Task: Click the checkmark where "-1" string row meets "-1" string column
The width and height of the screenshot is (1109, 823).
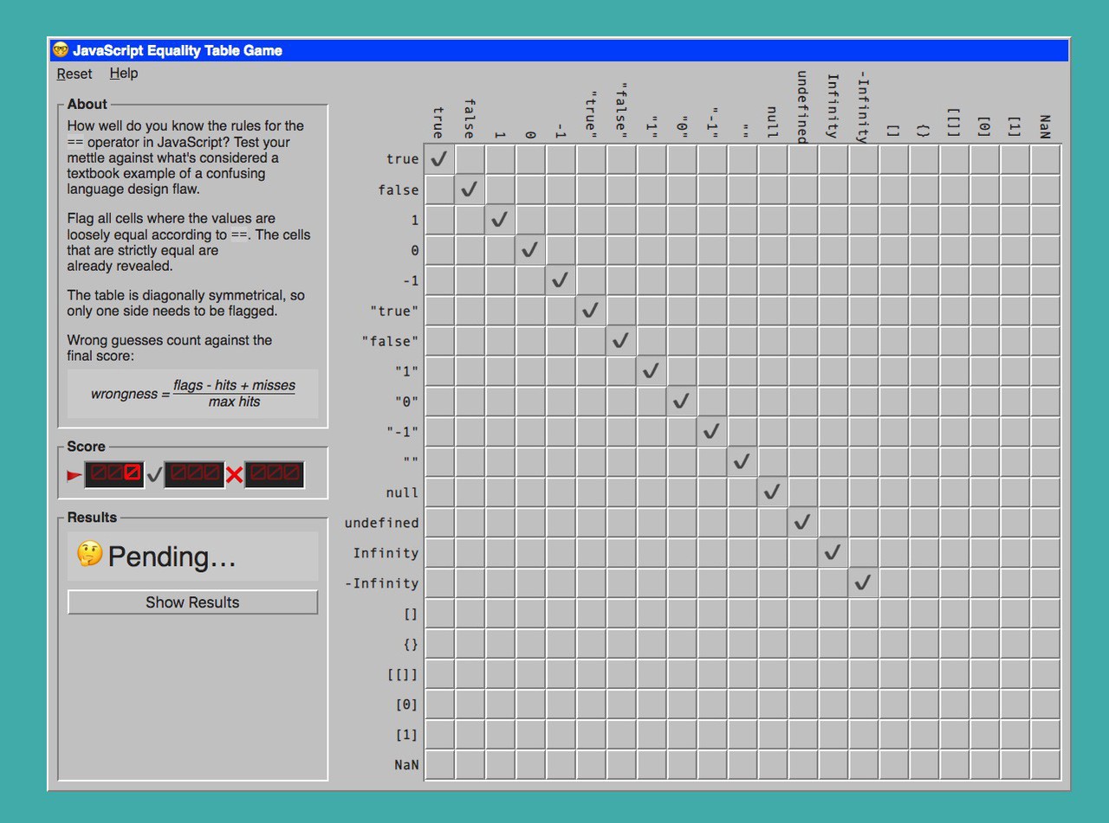Action: tap(712, 432)
